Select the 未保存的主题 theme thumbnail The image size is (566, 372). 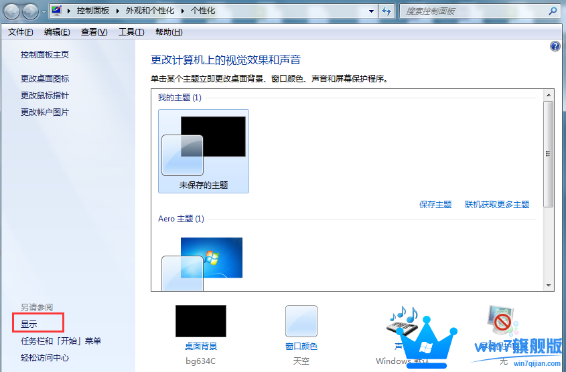coord(204,152)
